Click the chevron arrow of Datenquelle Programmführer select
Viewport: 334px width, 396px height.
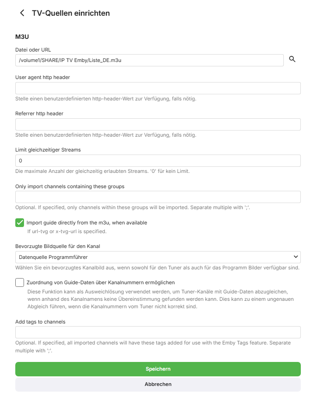[296, 257]
